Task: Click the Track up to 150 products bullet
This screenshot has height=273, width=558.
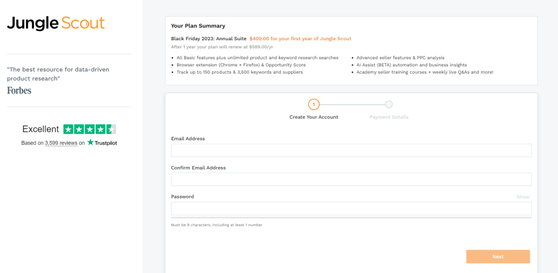Action: tap(240, 72)
